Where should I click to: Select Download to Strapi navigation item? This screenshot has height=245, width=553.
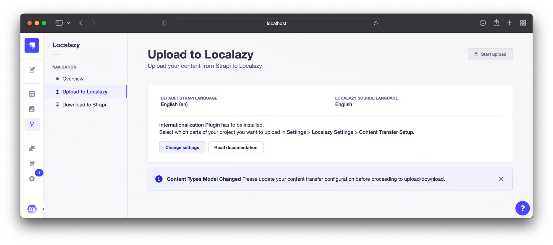(84, 105)
